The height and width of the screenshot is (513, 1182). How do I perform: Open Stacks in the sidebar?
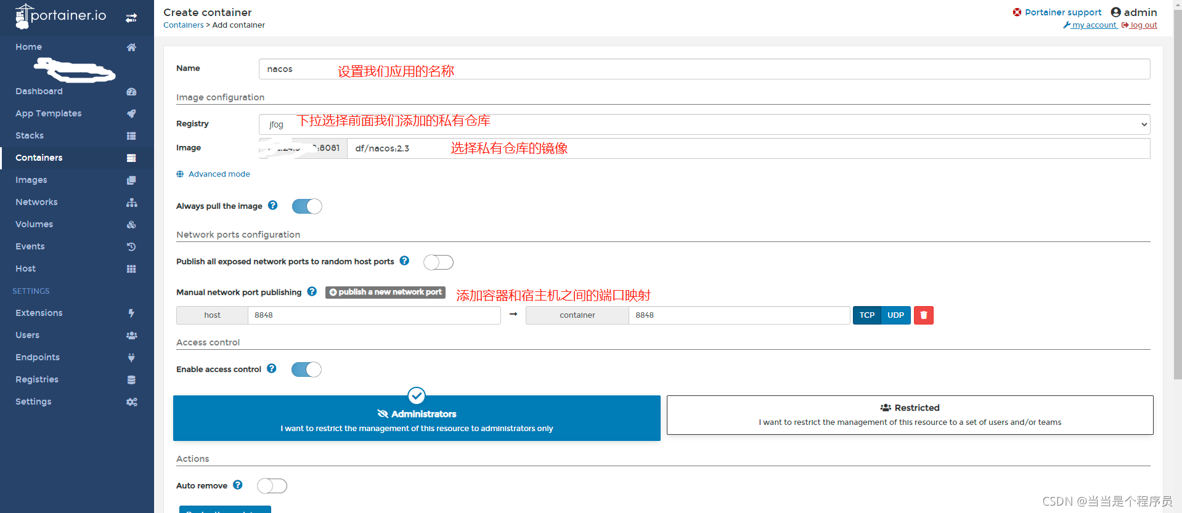point(30,135)
